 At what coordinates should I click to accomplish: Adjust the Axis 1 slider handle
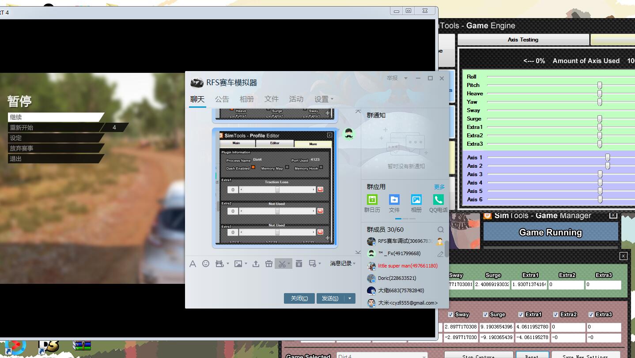pos(608,157)
